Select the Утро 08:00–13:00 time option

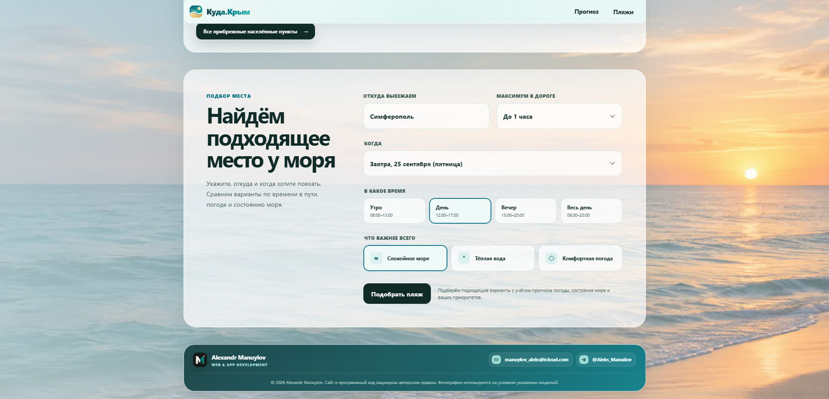pos(394,211)
